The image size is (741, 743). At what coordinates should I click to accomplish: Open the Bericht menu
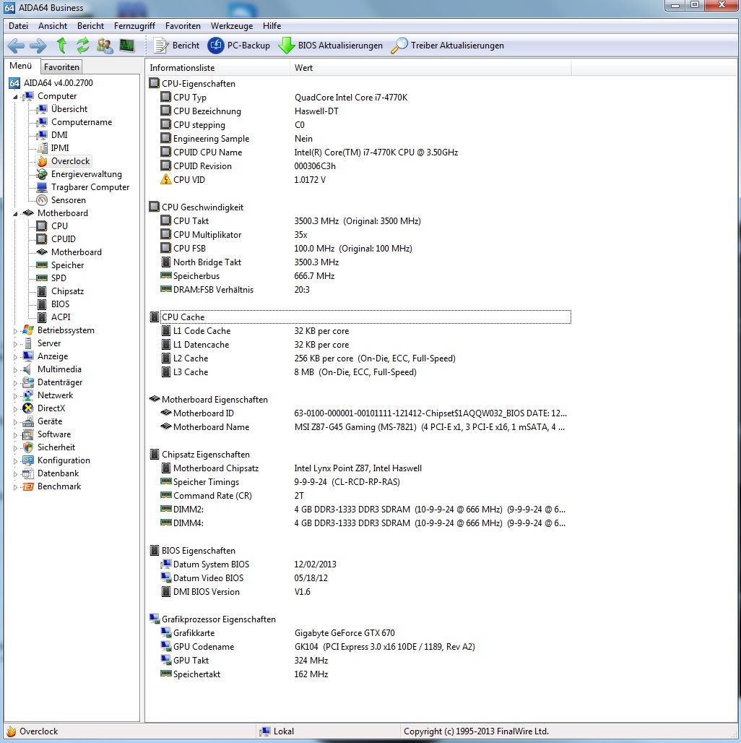click(x=90, y=26)
